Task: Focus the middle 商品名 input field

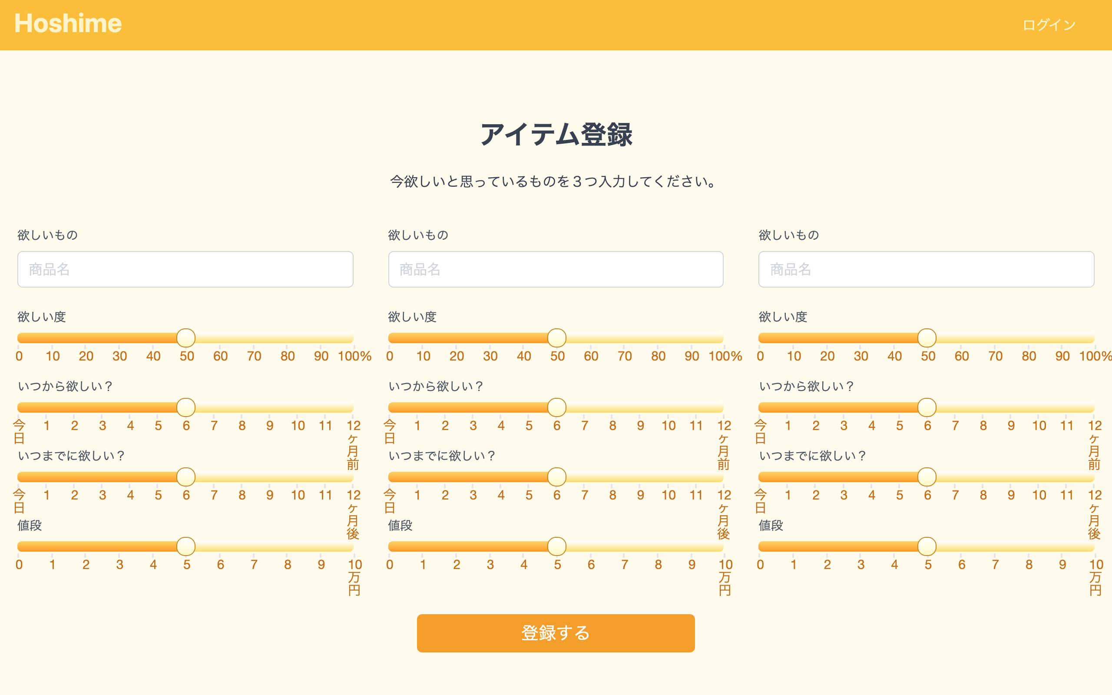Action: point(556,270)
